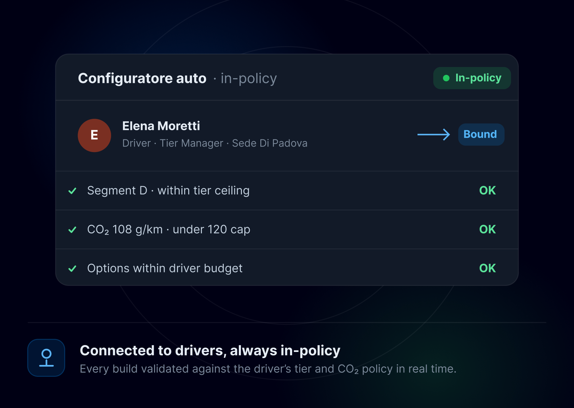The height and width of the screenshot is (408, 574).
Task: Click OK status on Segment D row
Action: (x=488, y=191)
